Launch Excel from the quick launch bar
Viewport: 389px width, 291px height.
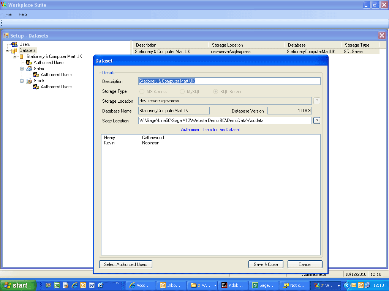tap(57, 285)
